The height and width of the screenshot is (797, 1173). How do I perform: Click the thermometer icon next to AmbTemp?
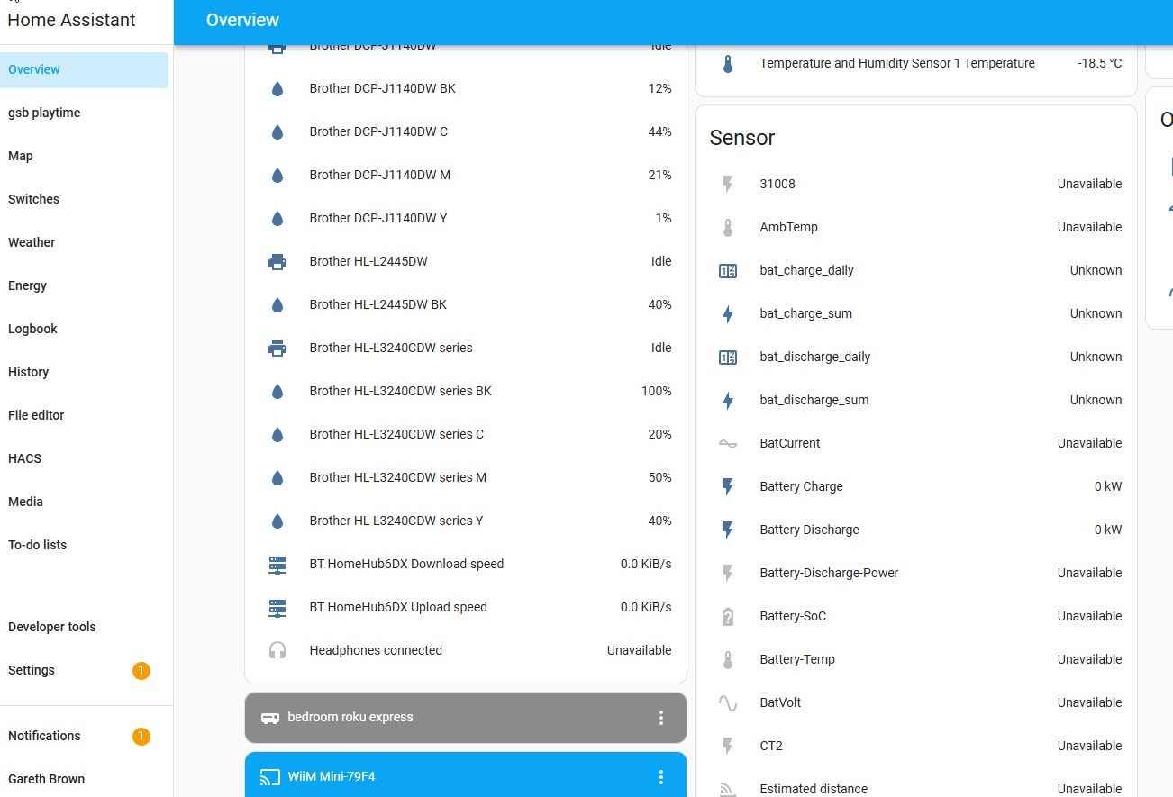pos(728,228)
